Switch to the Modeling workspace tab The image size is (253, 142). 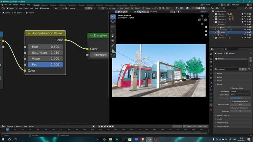tap(44, 5)
